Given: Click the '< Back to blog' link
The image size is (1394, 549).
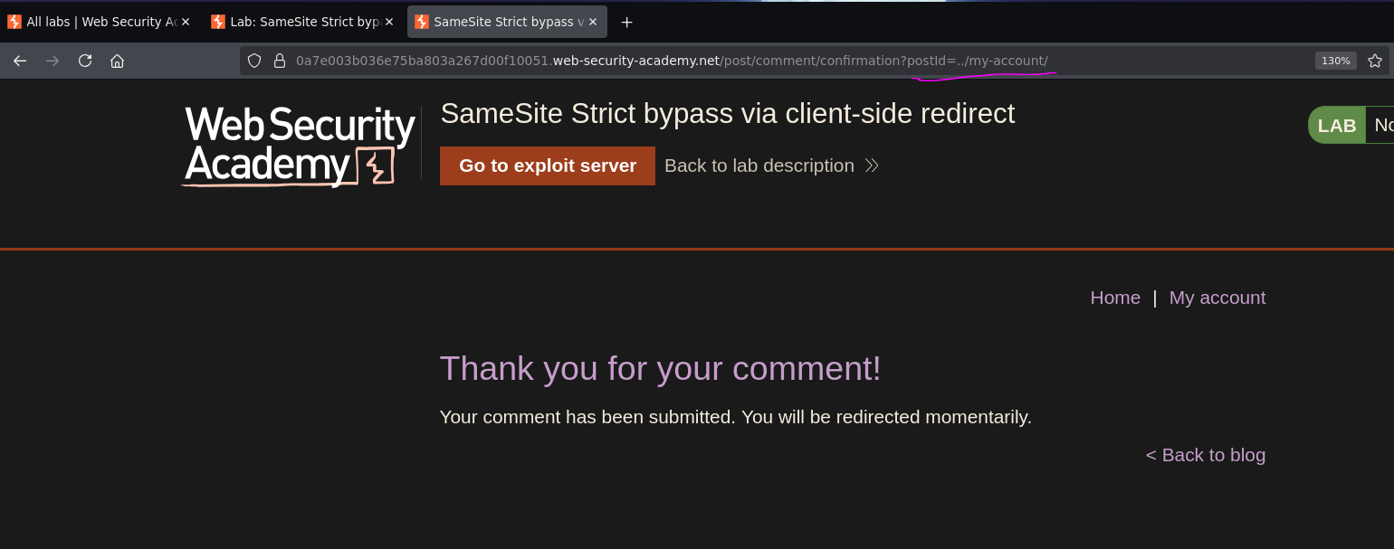Looking at the screenshot, I should click(1206, 455).
